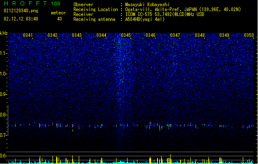Click the 0350 time marker

pos(249,35)
